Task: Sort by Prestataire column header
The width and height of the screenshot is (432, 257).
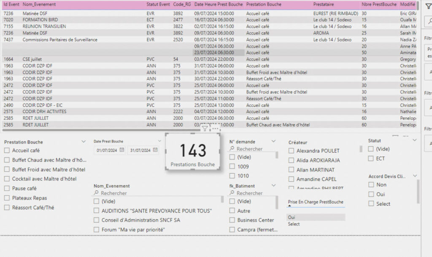Action: (324, 4)
